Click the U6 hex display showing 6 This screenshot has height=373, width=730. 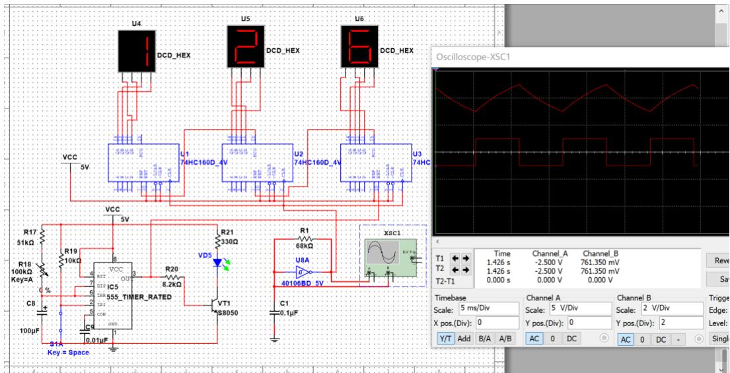point(359,46)
